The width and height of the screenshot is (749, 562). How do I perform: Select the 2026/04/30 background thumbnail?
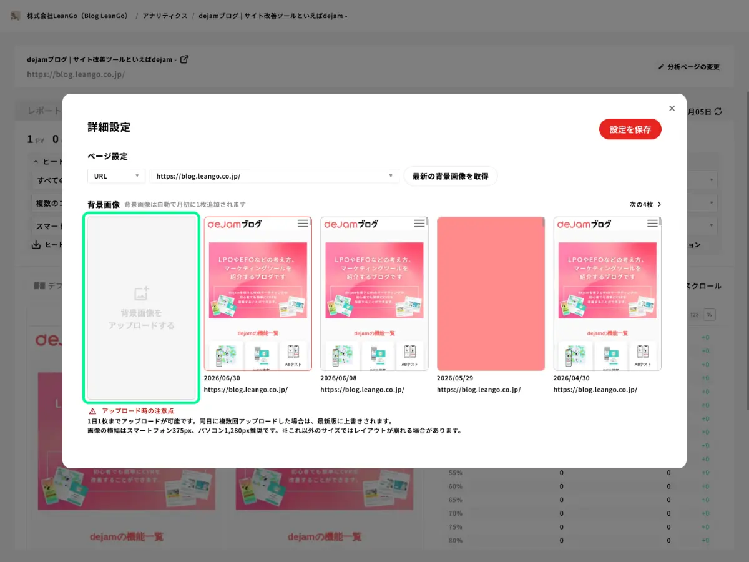(607, 293)
